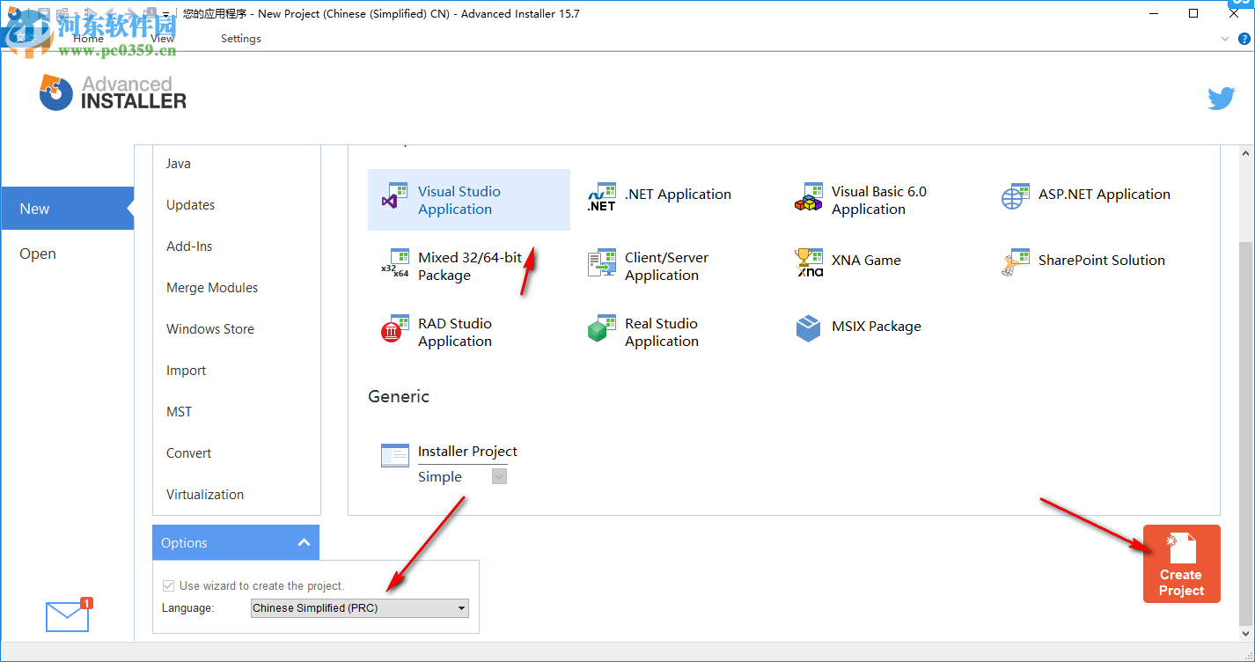Collapse the Options panel chevron

[304, 542]
